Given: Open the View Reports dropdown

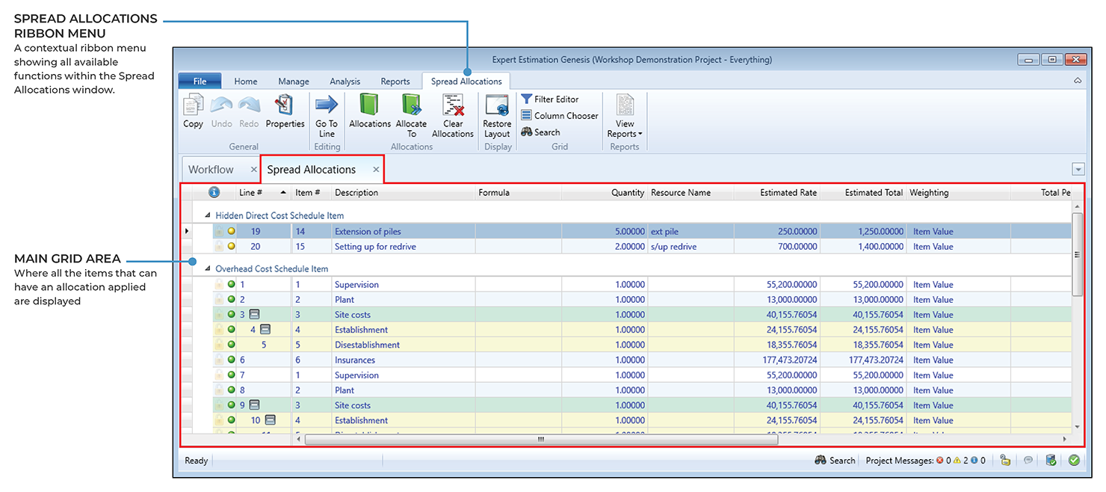Looking at the screenshot, I should pyautogui.click(x=625, y=129).
